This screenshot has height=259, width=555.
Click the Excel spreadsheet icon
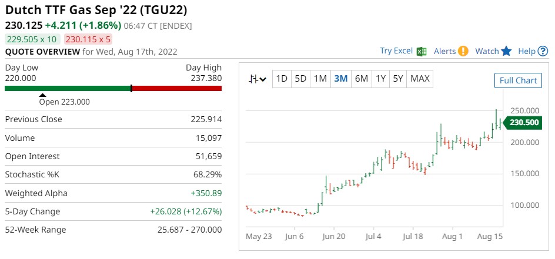click(422, 51)
